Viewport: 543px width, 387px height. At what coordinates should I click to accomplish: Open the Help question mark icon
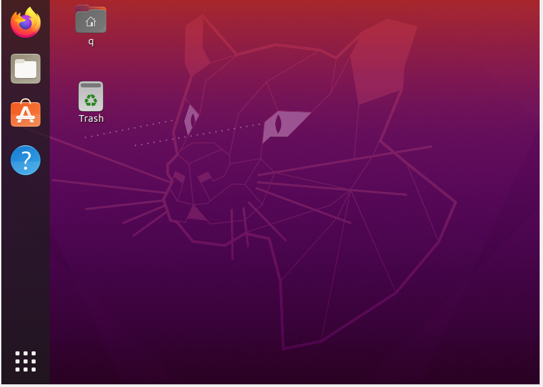(26, 160)
